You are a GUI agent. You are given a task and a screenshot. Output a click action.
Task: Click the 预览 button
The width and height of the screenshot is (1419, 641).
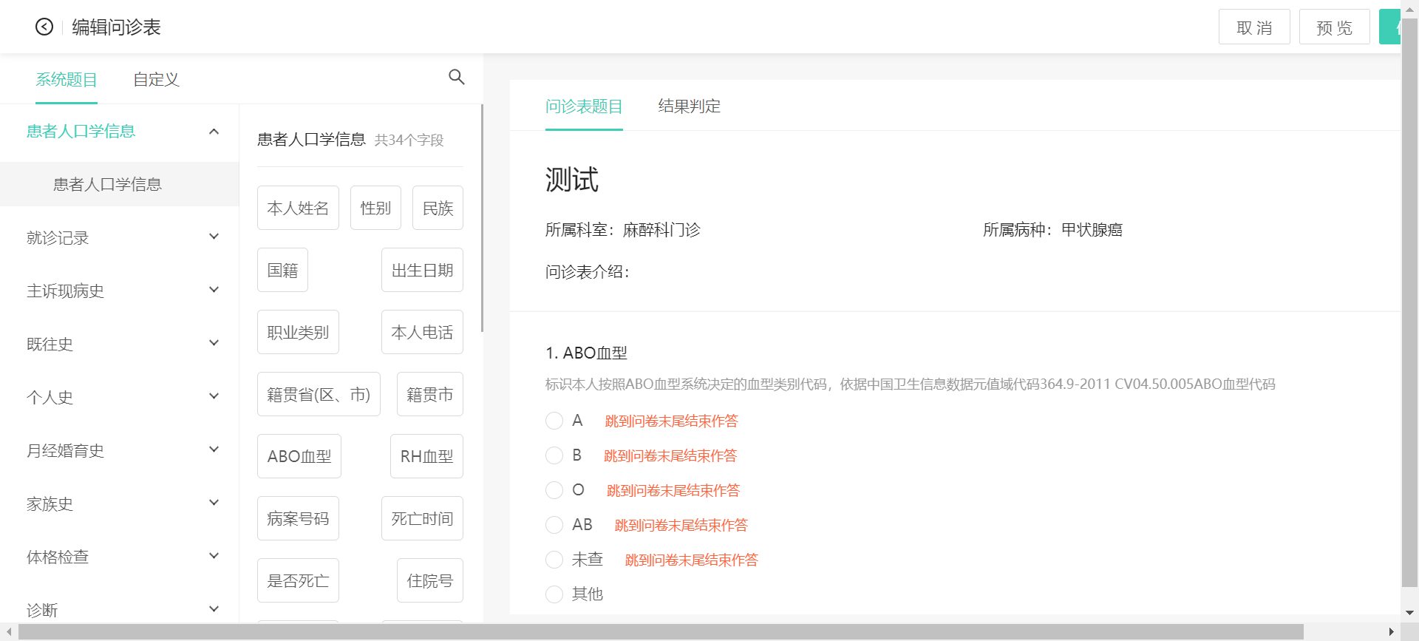tap(1334, 27)
